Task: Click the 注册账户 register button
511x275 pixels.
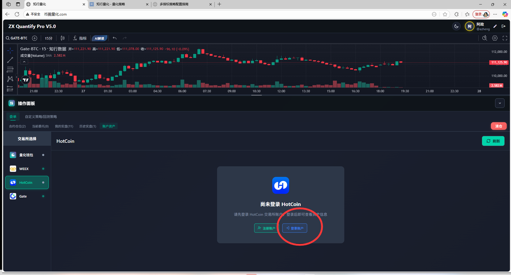Action: (x=266, y=228)
